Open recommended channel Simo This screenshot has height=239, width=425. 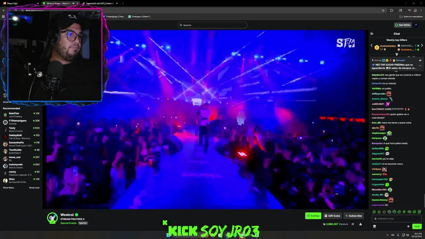(x=21, y=181)
